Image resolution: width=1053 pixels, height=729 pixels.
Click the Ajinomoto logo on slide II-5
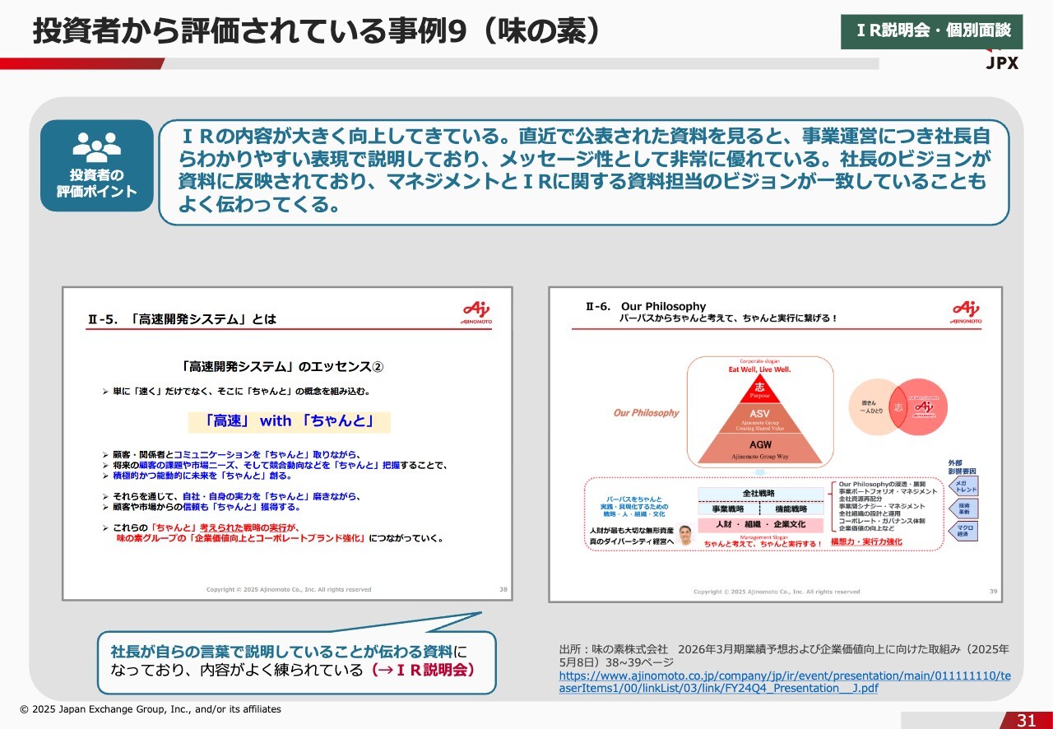tap(475, 313)
